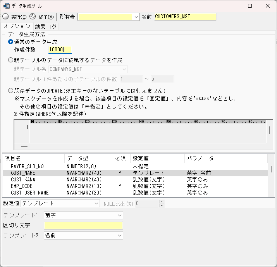Select 既存データのUPDATE radio button
The height and width of the screenshot is (267, 277).
coord(10,91)
